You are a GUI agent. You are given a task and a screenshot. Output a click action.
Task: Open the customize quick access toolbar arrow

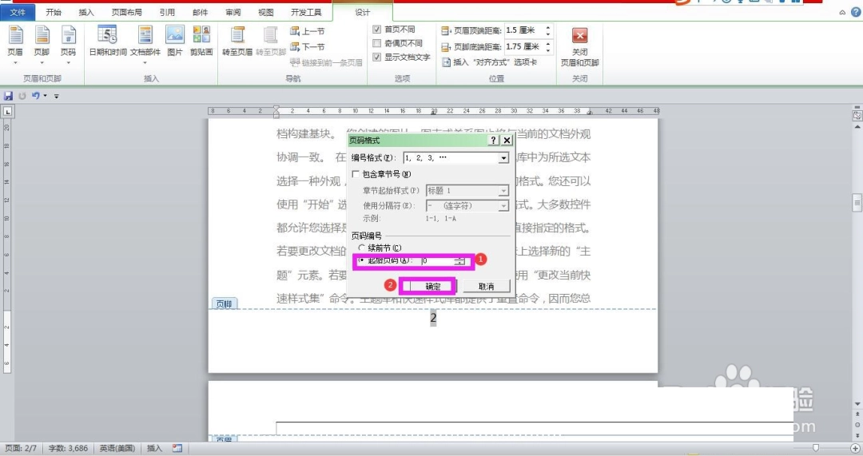(56, 97)
